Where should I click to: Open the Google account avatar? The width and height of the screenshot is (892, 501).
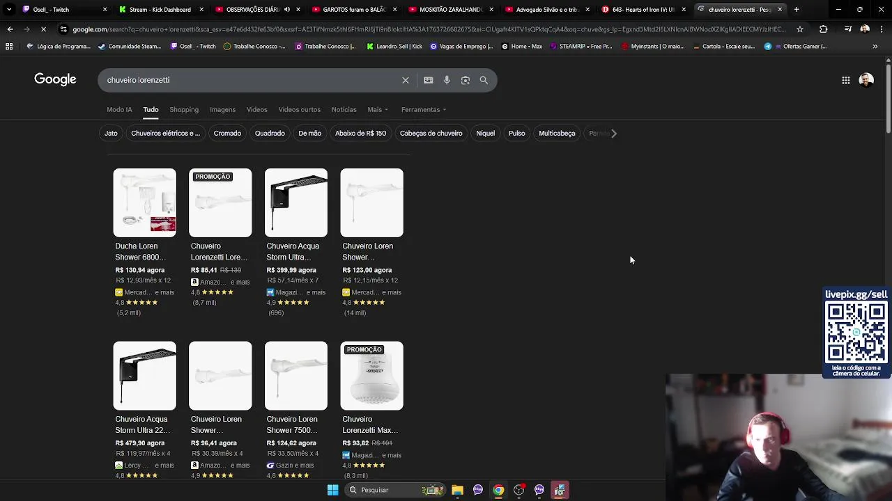click(x=866, y=80)
